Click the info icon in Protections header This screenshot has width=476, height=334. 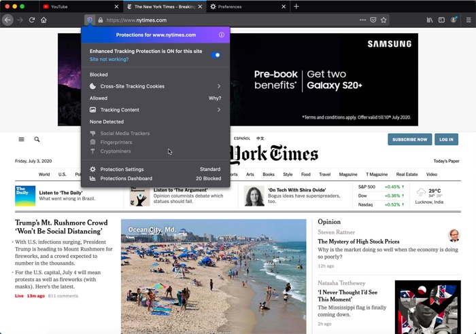pyautogui.click(x=222, y=35)
